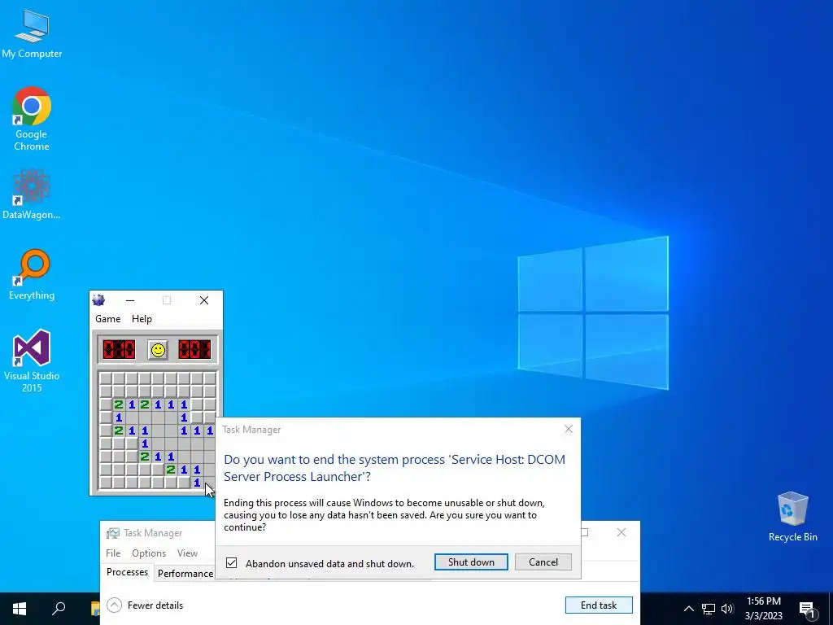Image resolution: width=833 pixels, height=625 pixels.
Task: Open the Everything search shortcut
Action: coord(32,275)
